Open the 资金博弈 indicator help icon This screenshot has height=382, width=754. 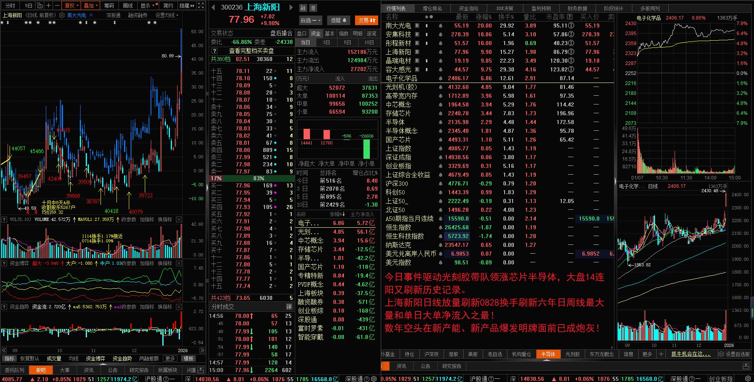click(4, 263)
